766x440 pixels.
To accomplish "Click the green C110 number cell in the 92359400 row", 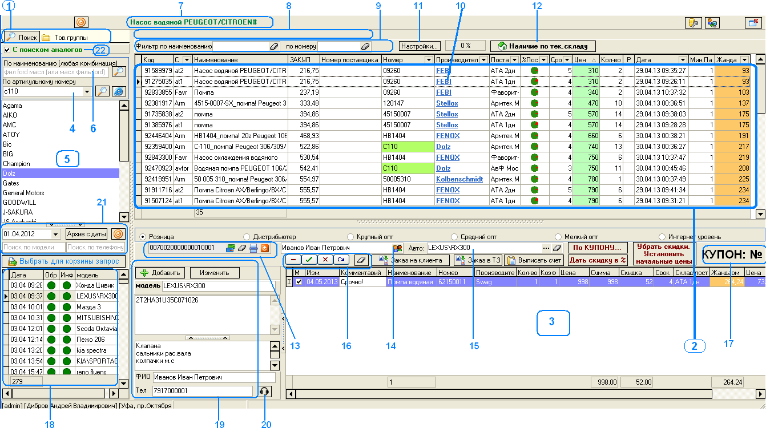I will [x=408, y=147].
